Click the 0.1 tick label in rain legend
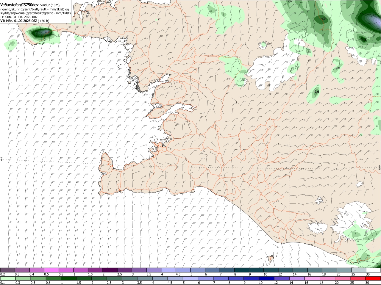The width and height of the screenshot is (381, 285). click(x=2, y=283)
